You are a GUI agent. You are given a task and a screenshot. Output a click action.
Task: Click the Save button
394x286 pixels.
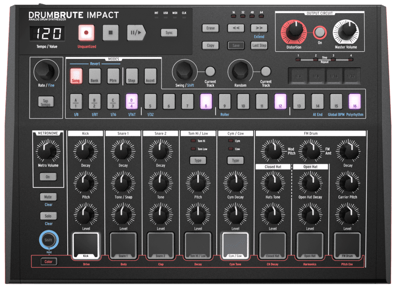(236, 45)
